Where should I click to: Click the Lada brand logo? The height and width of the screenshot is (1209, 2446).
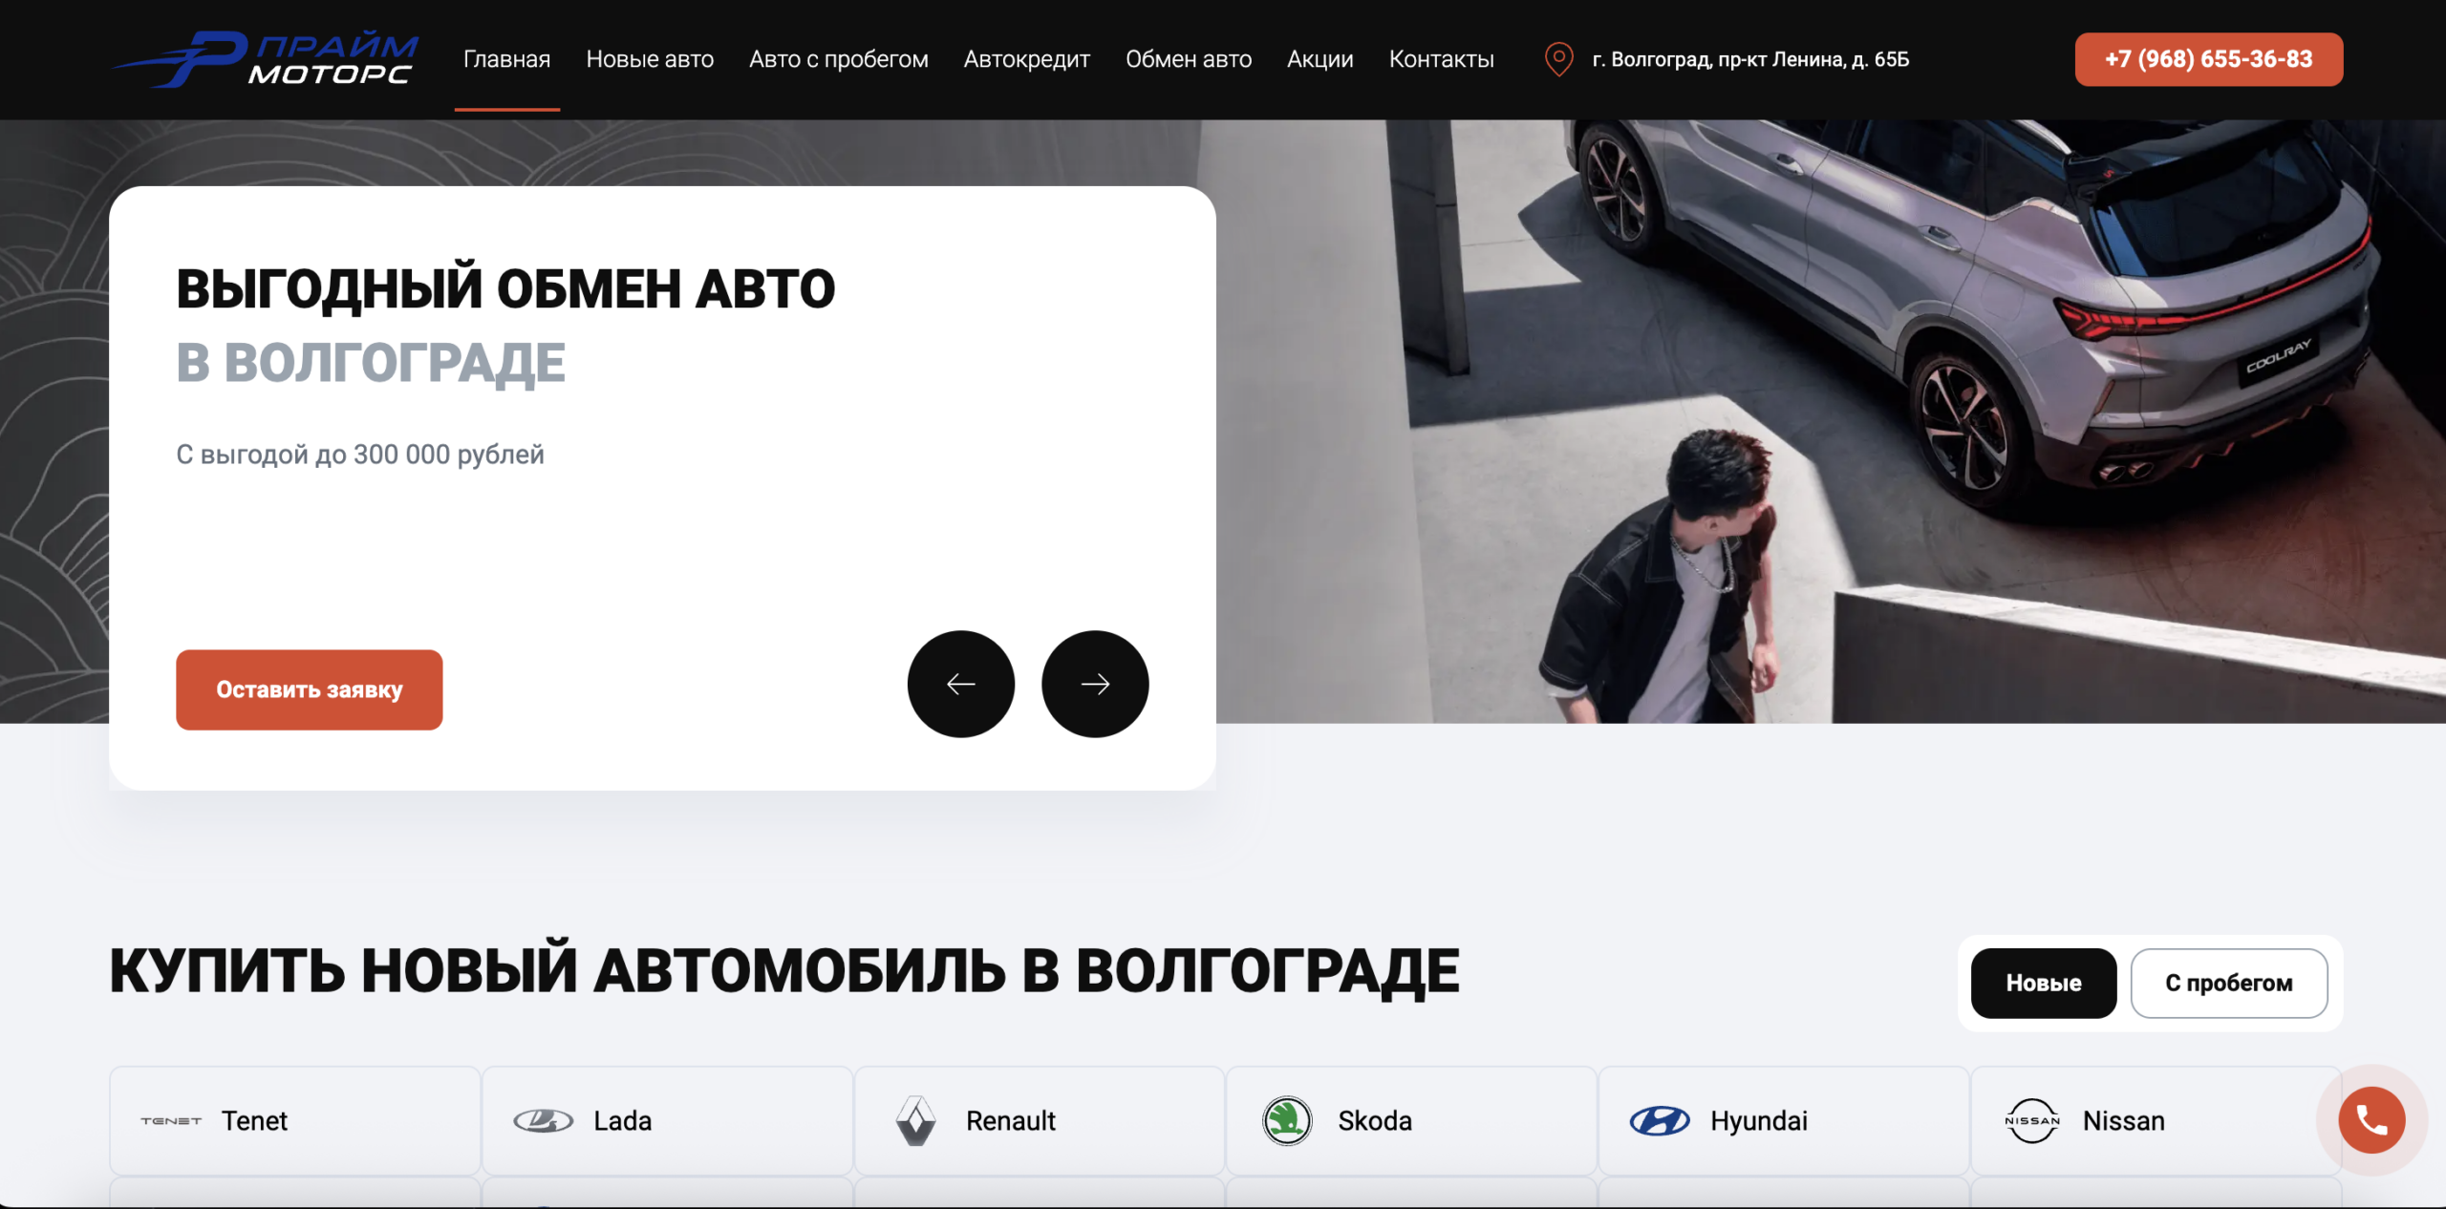[x=543, y=1121]
